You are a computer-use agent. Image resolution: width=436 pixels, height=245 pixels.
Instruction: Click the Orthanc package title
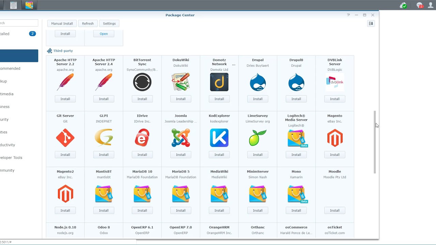[258, 227]
